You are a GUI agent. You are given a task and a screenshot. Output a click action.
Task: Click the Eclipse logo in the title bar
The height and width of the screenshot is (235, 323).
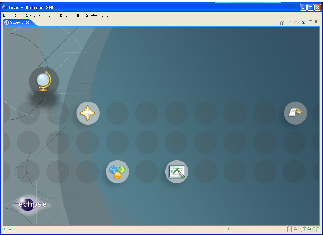click(4, 8)
